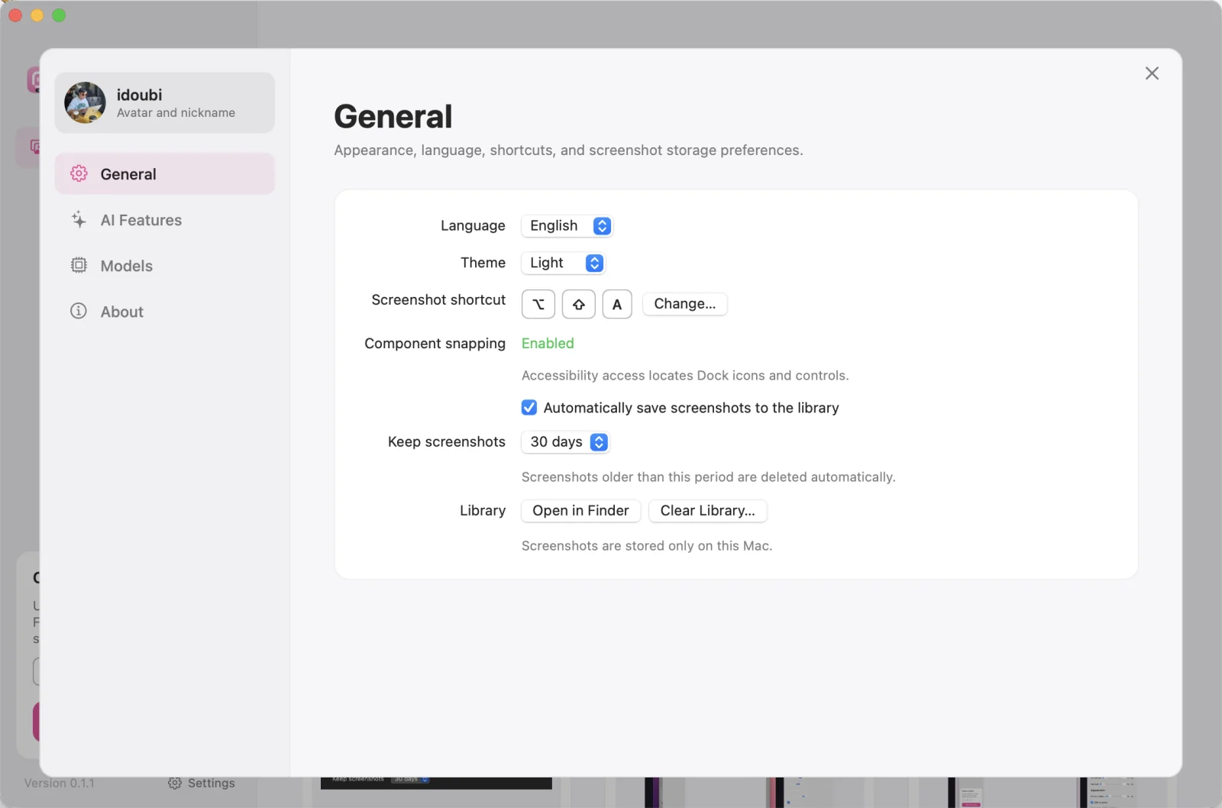Open the Models section
The image size is (1222, 808).
pyautogui.click(x=164, y=266)
